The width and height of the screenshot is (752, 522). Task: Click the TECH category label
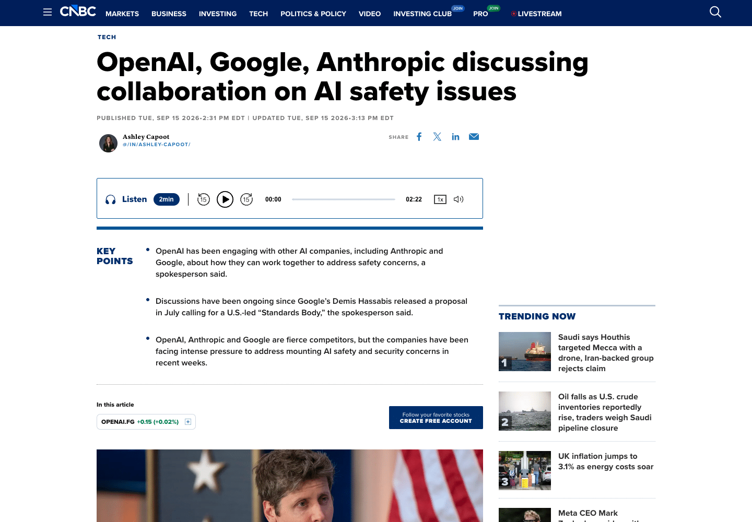[107, 37]
